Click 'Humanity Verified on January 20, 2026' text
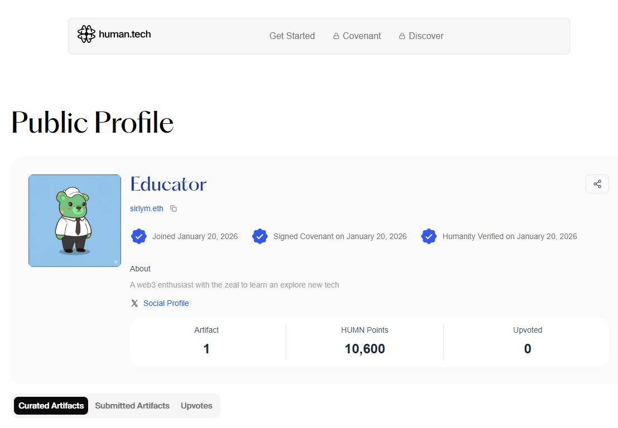 pyautogui.click(x=510, y=236)
